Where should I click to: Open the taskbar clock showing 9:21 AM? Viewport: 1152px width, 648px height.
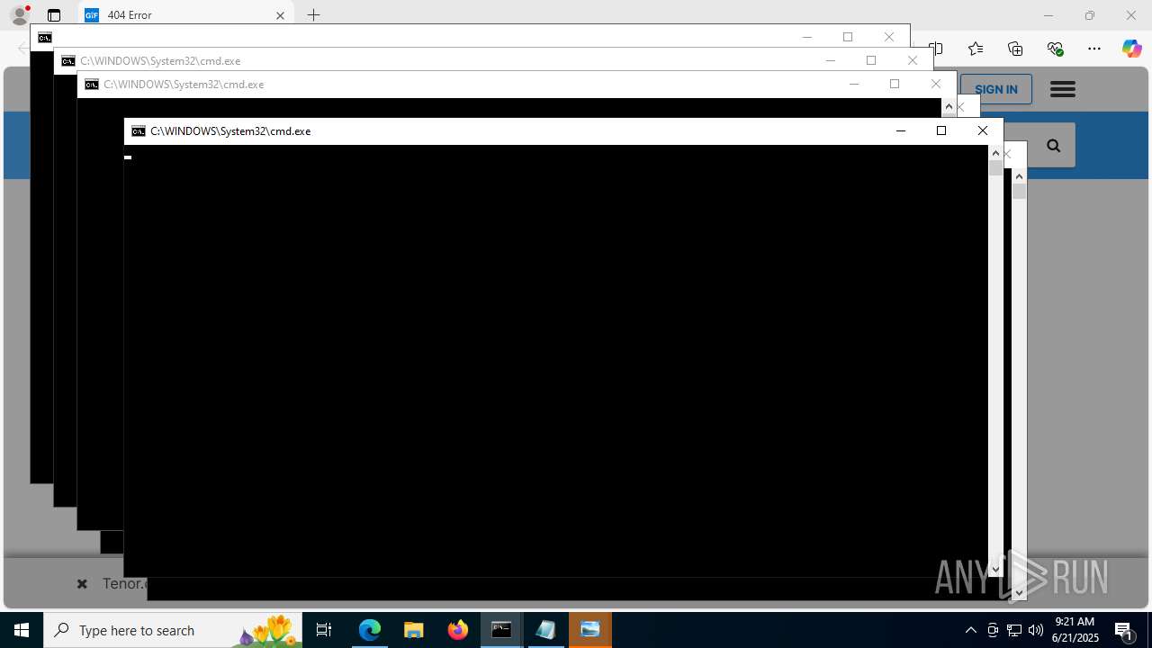[1076, 630]
